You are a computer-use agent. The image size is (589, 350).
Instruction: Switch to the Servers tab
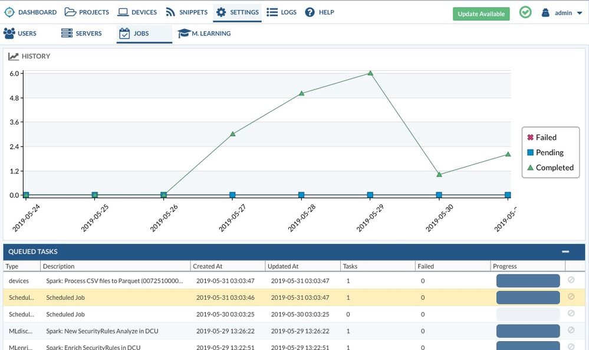point(81,34)
